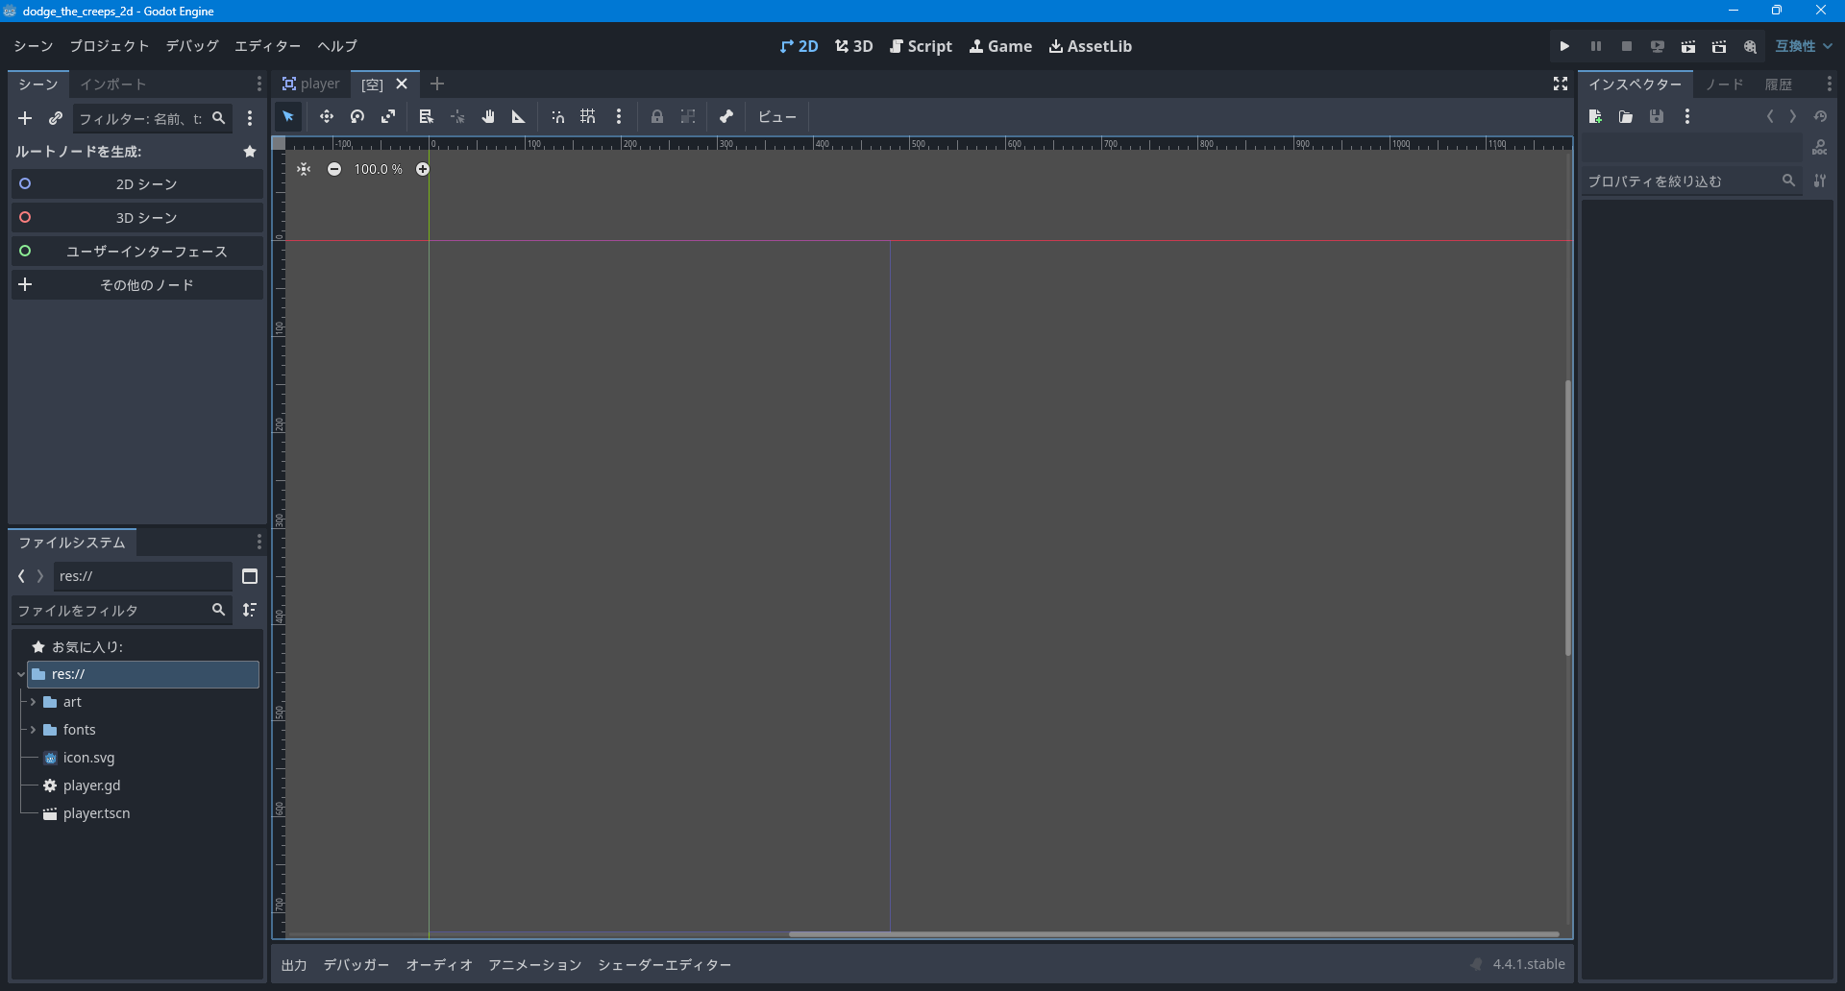Reset zoom via 100.0 % label
The image size is (1845, 991).
[379, 169]
